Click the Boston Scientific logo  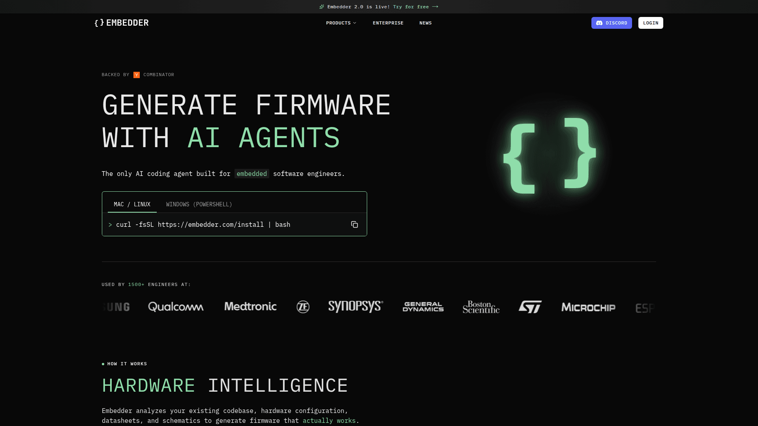pos(481,307)
